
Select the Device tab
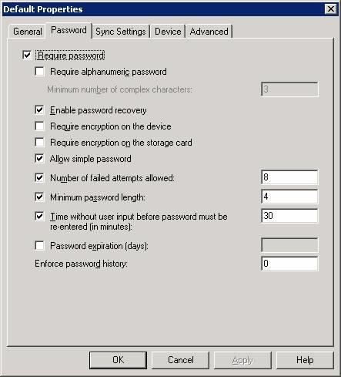click(168, 32)
